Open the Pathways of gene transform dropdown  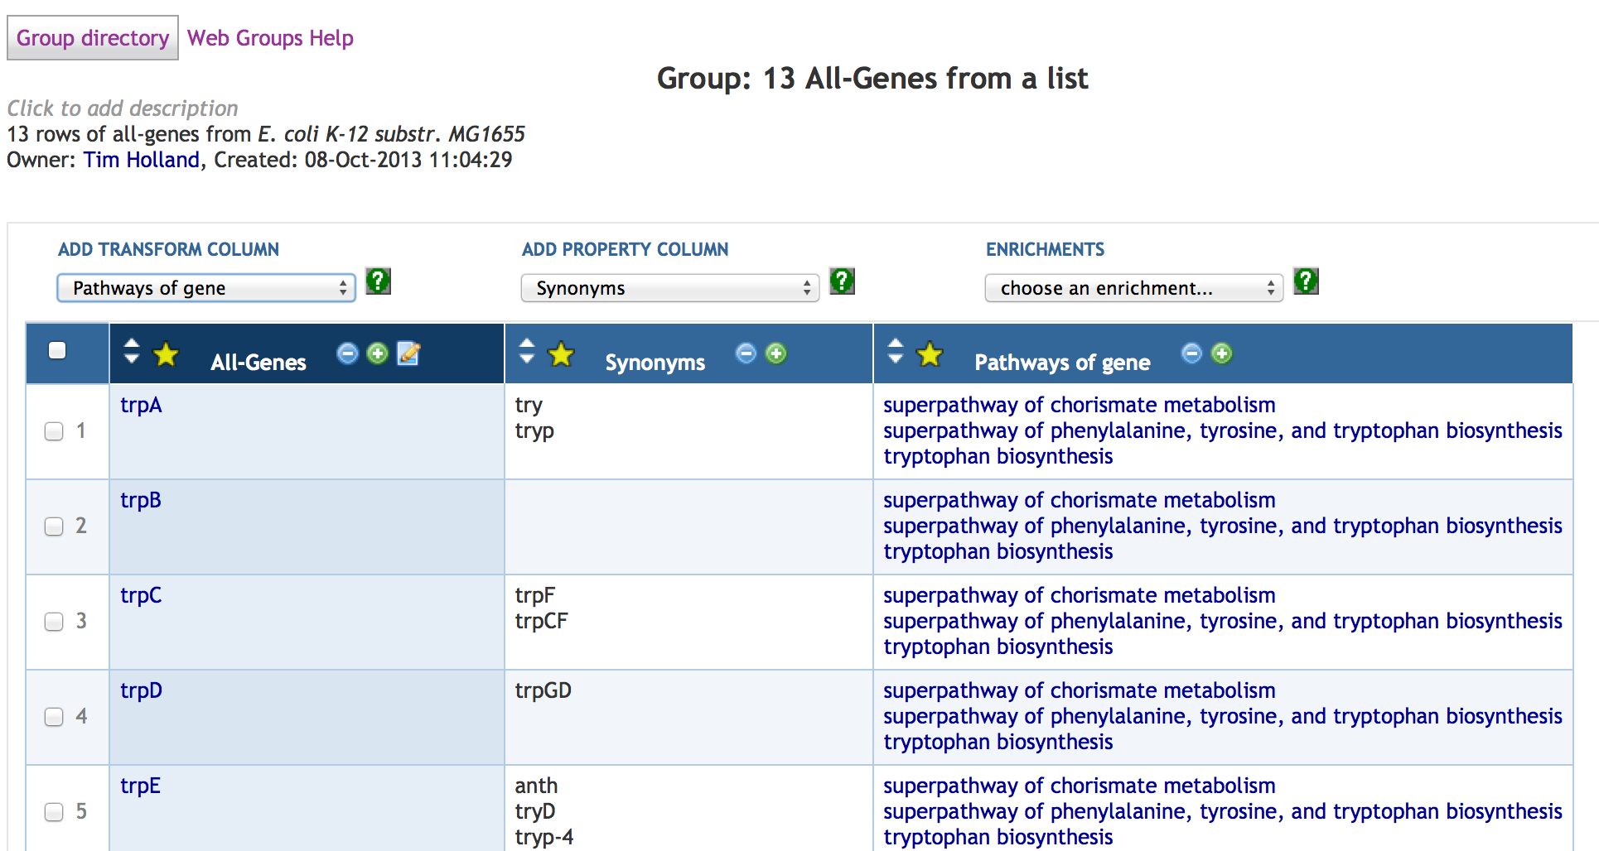[206, 288]
